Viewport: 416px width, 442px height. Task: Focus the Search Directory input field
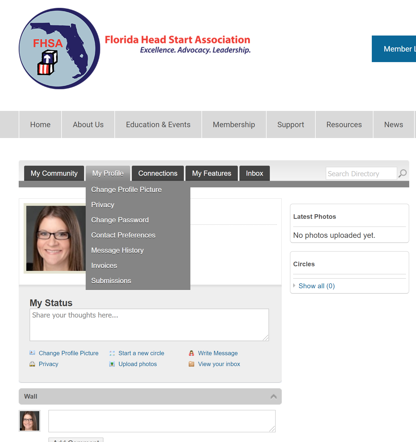[x=361, y=173]
